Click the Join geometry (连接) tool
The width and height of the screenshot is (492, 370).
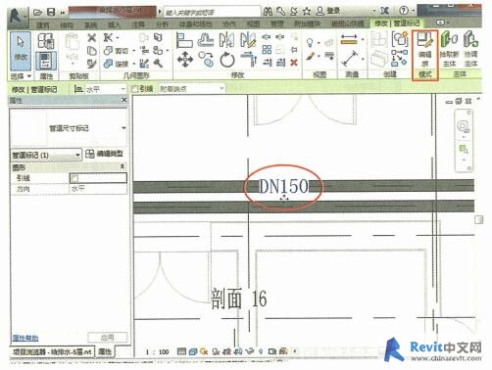pyautogui.click(x=116, y=64)
